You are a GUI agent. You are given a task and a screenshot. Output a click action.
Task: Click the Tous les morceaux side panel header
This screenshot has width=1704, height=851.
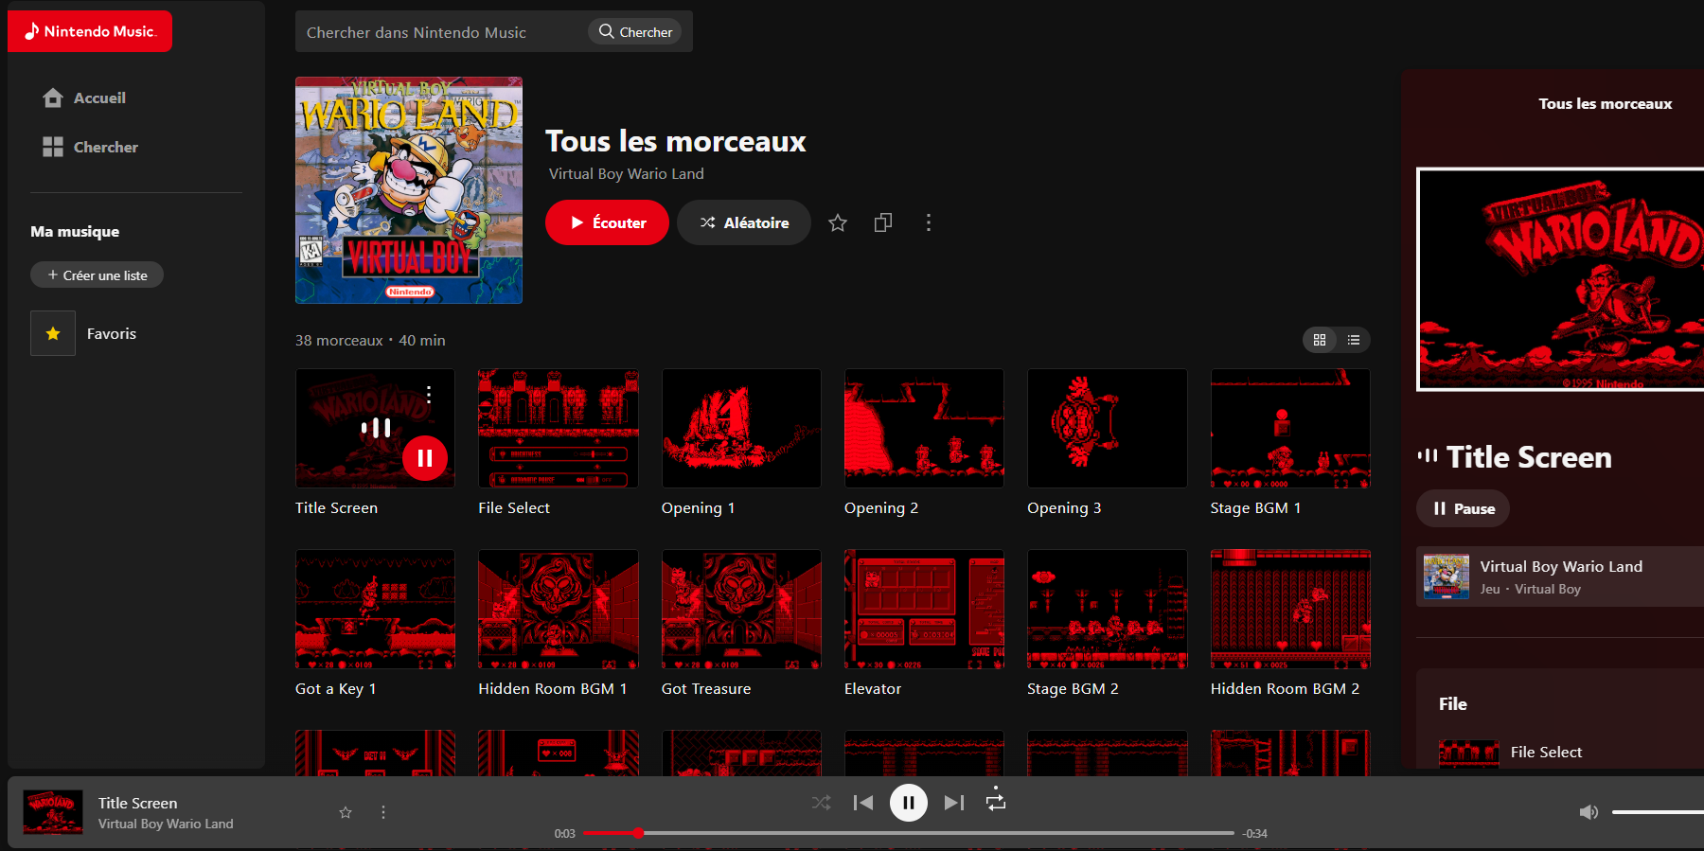1606,104
